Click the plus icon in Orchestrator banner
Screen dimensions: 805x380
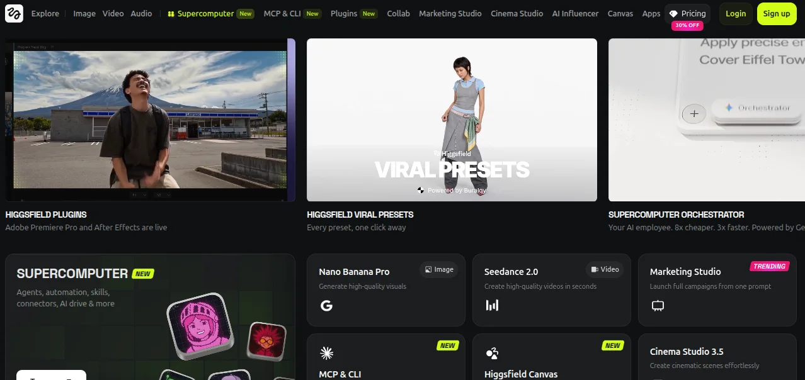click(694, 114)
